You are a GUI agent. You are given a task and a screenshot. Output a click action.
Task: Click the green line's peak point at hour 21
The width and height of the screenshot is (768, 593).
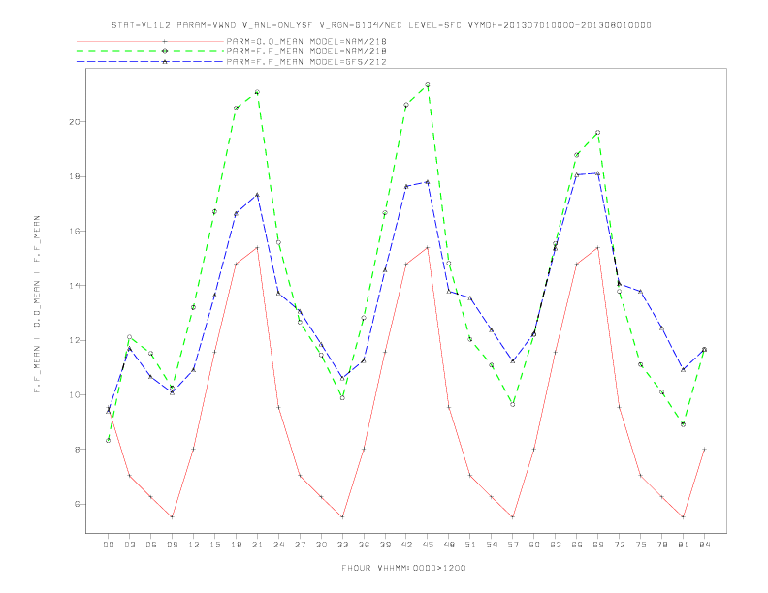pos(257,92)
